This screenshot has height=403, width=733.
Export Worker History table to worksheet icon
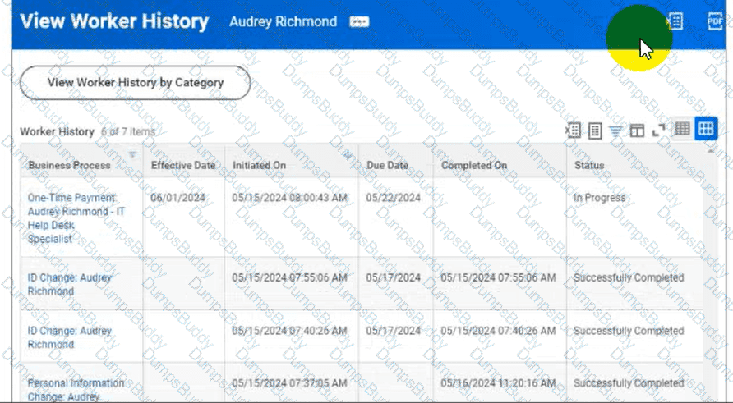click(595, 131)
